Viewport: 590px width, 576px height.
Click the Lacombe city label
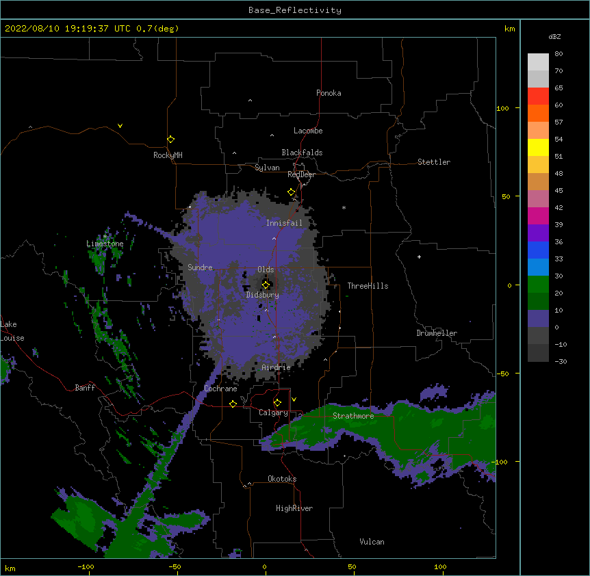click(308, 131)
